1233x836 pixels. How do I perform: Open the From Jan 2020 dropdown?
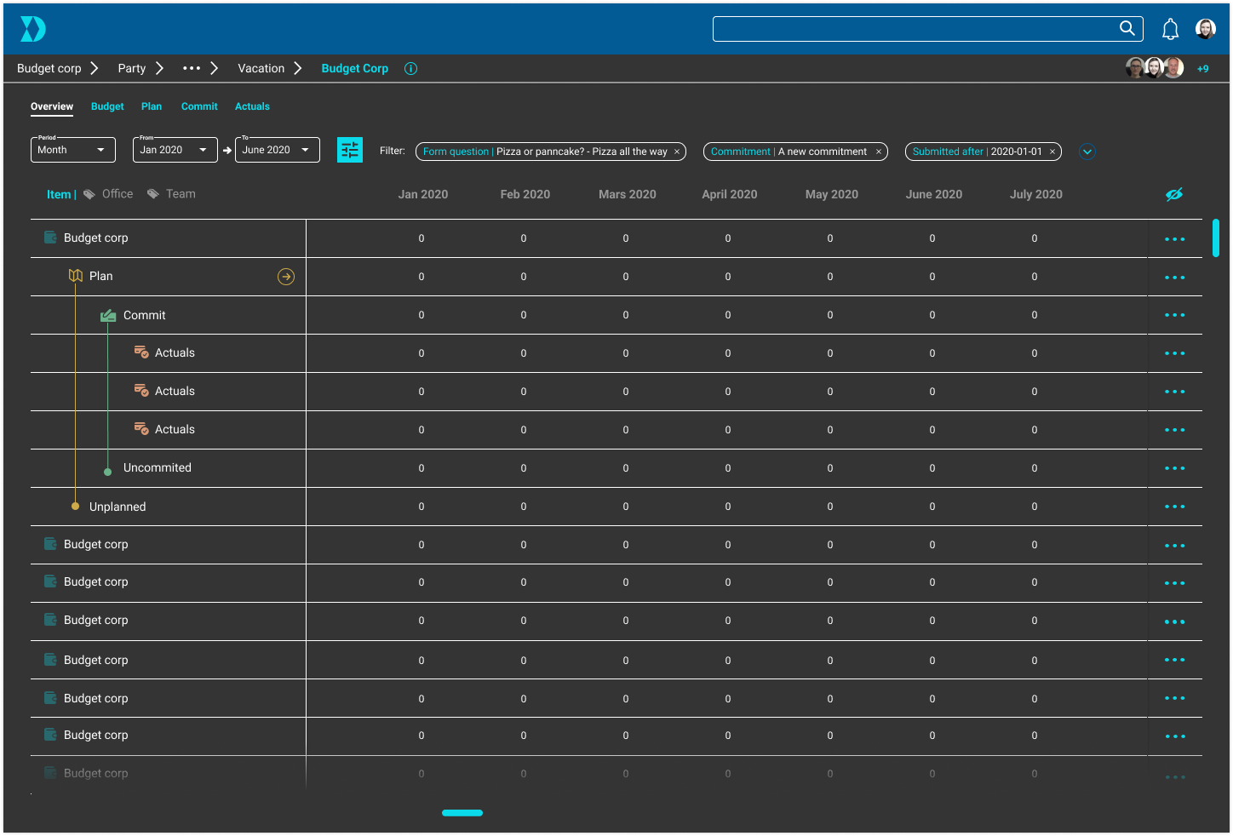coord(175,150)
